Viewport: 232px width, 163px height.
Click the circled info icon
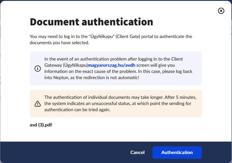tap(37, 68)
